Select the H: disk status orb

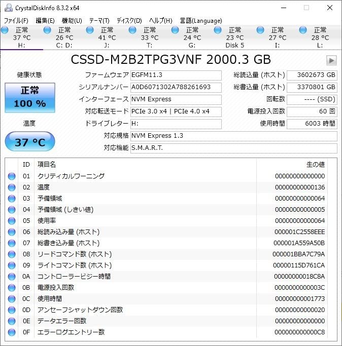point(5,30)
